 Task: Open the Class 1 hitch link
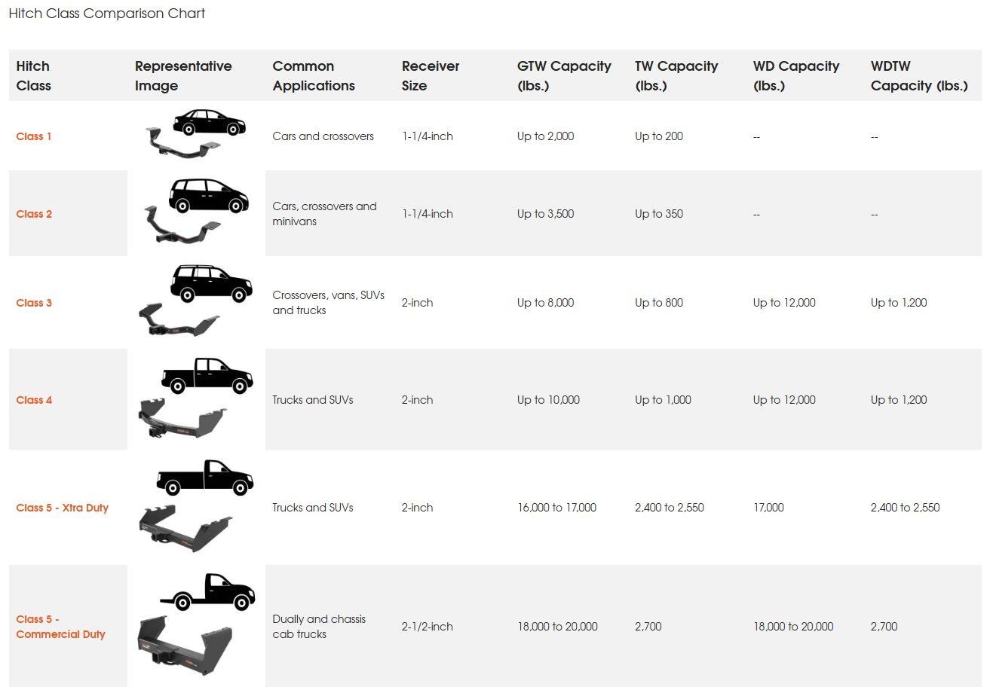pyautogui.click(x=34, y=136)
